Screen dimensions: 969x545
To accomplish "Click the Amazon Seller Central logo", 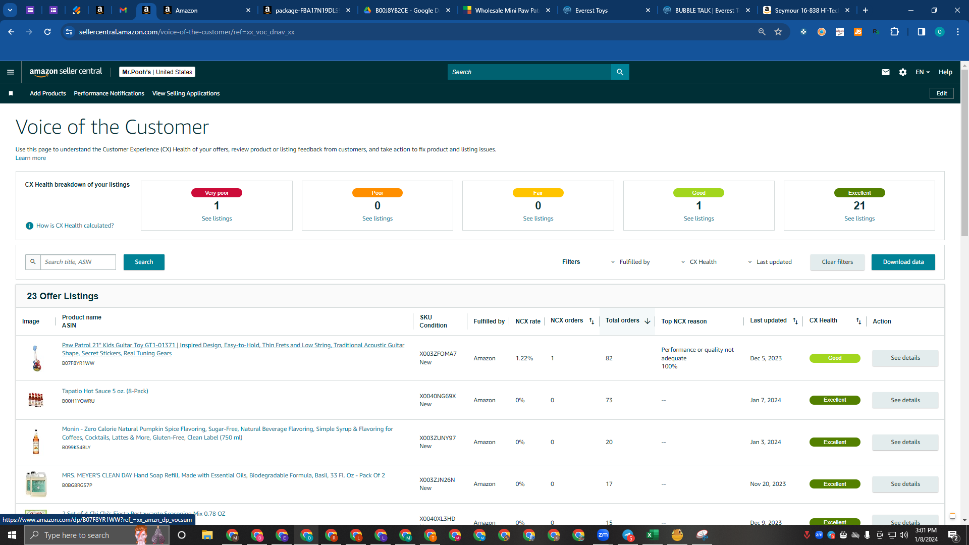I will [x=66, y=72].
